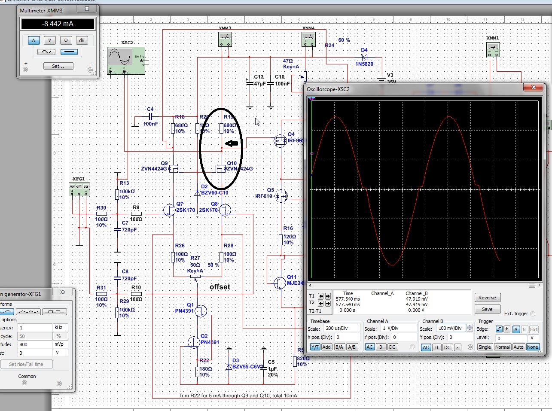The image size is (552, 411).
Task: Move T1 cursor right in oscilloscope
Action: click(x=328, y=296)
